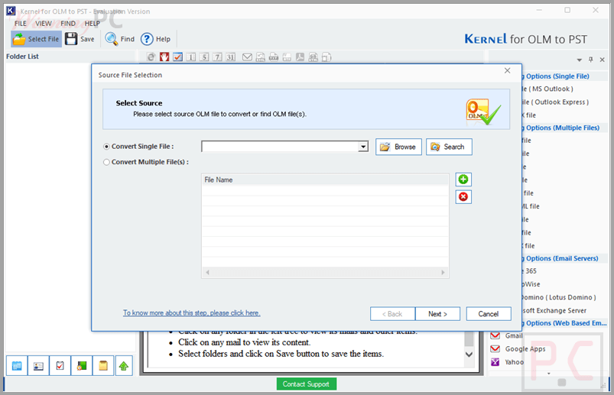Screen dimensions: 614x395
Task: Select the Outlook Express saving option
Action: (556, 102)
